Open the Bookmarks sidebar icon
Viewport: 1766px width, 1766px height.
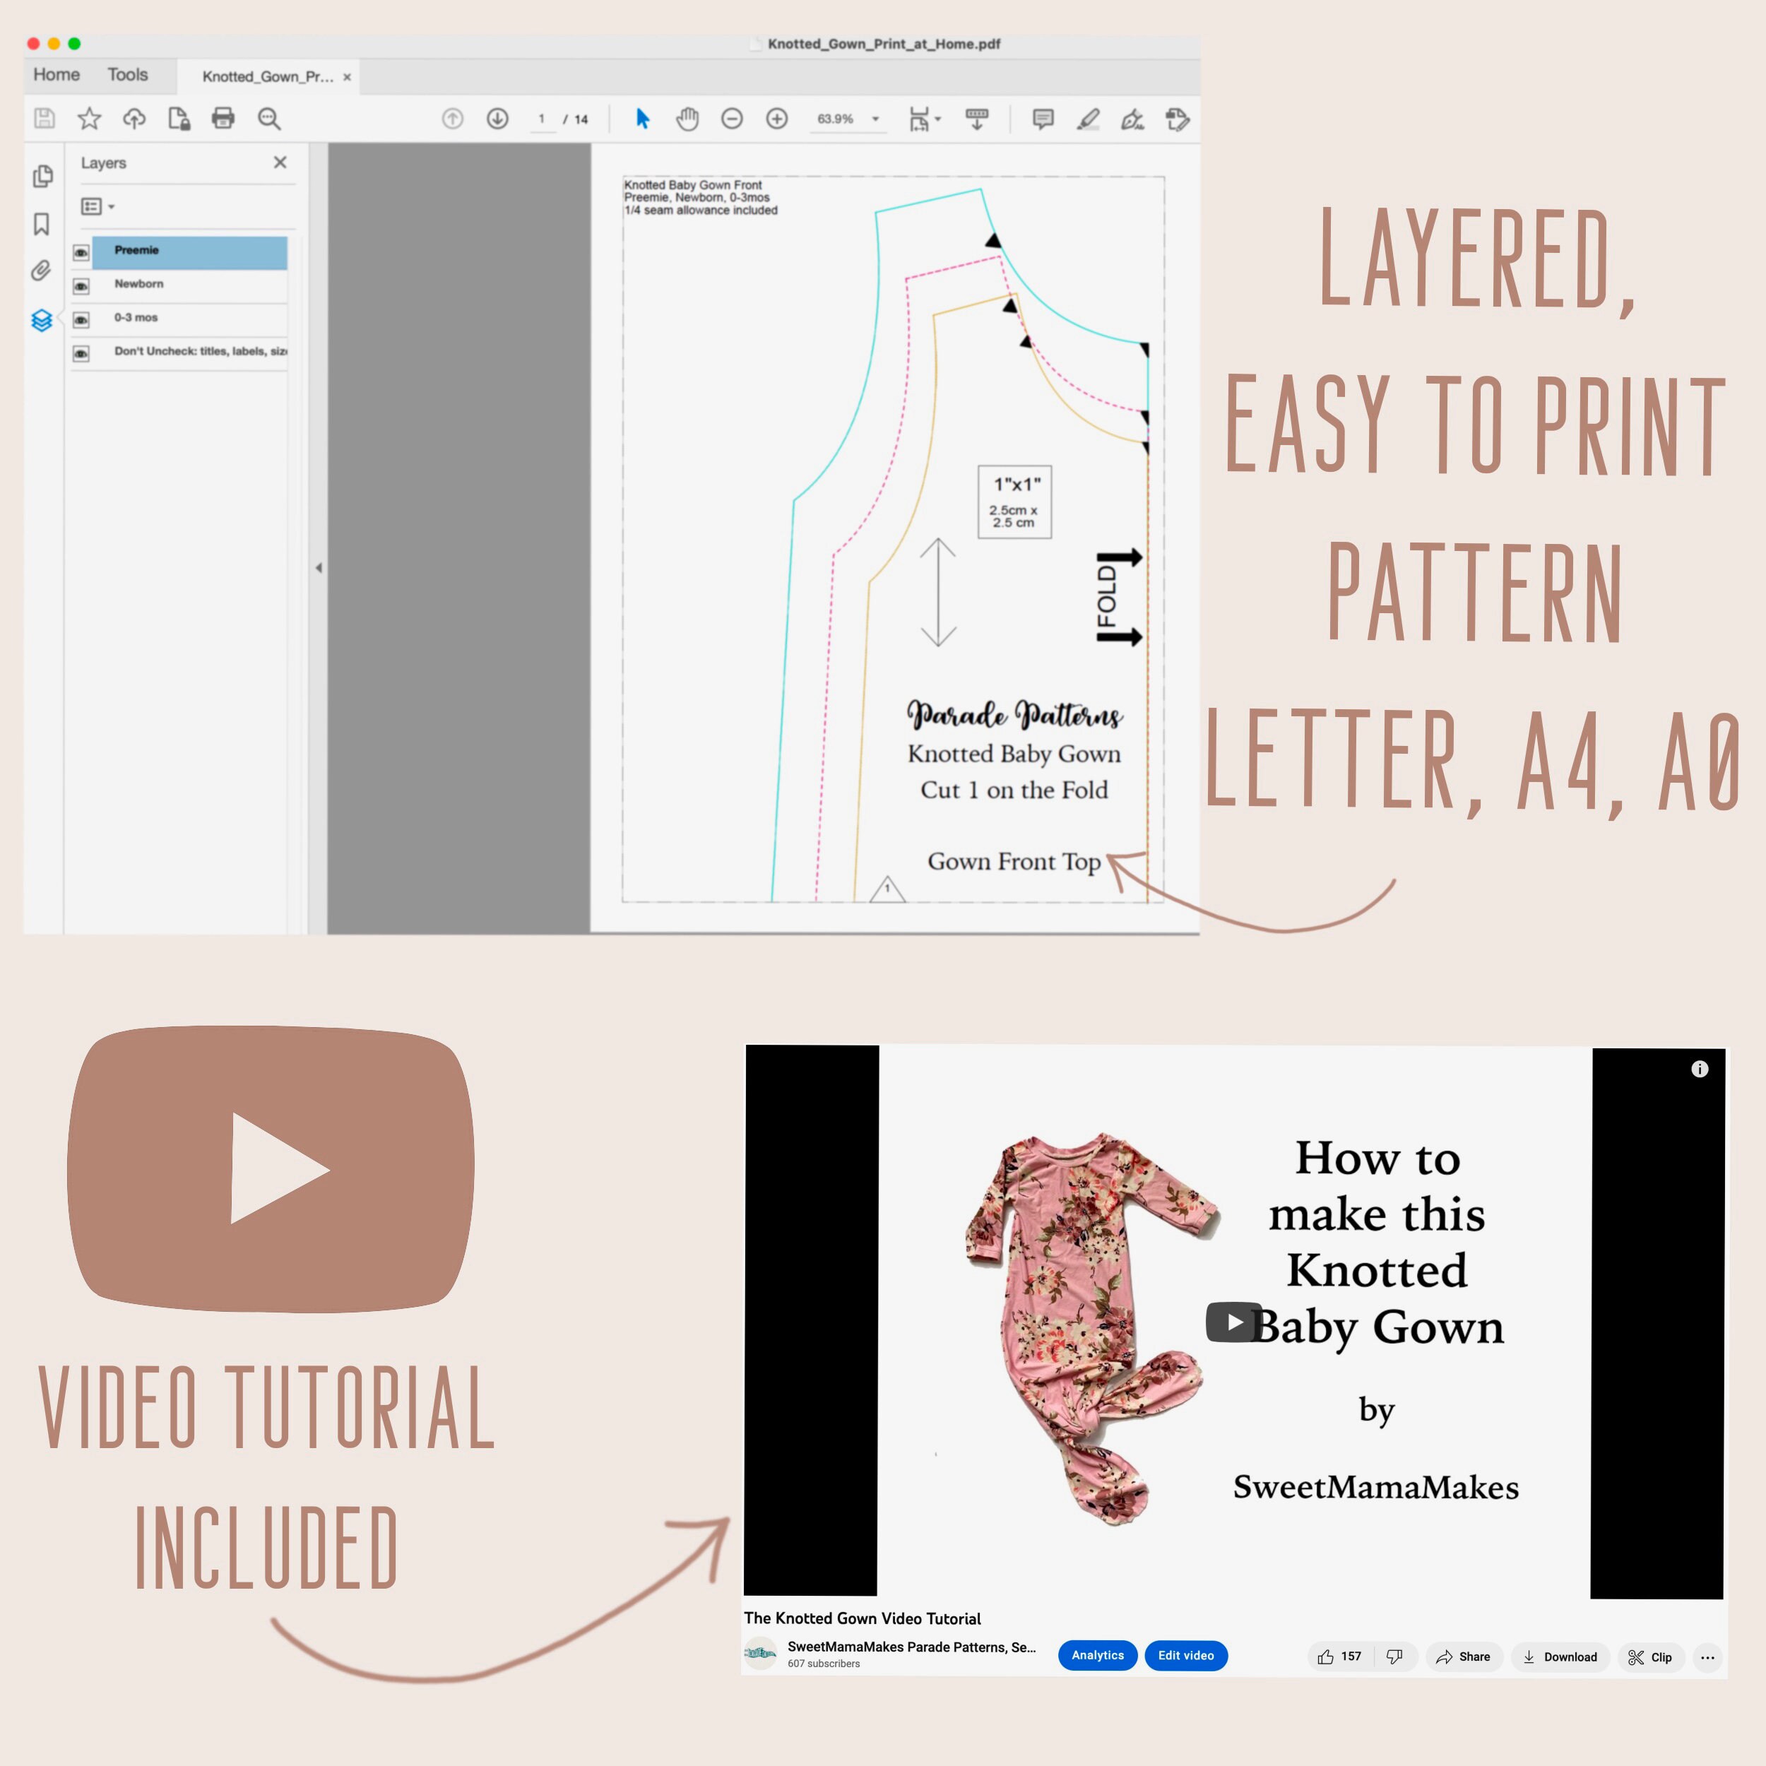pyautogui.click(x=42, y=224)
